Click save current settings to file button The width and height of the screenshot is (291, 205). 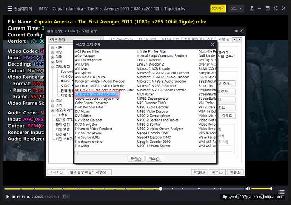[89, 172]
